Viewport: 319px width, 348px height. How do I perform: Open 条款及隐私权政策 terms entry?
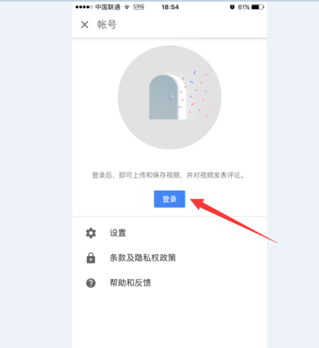(x=143, y=258)
